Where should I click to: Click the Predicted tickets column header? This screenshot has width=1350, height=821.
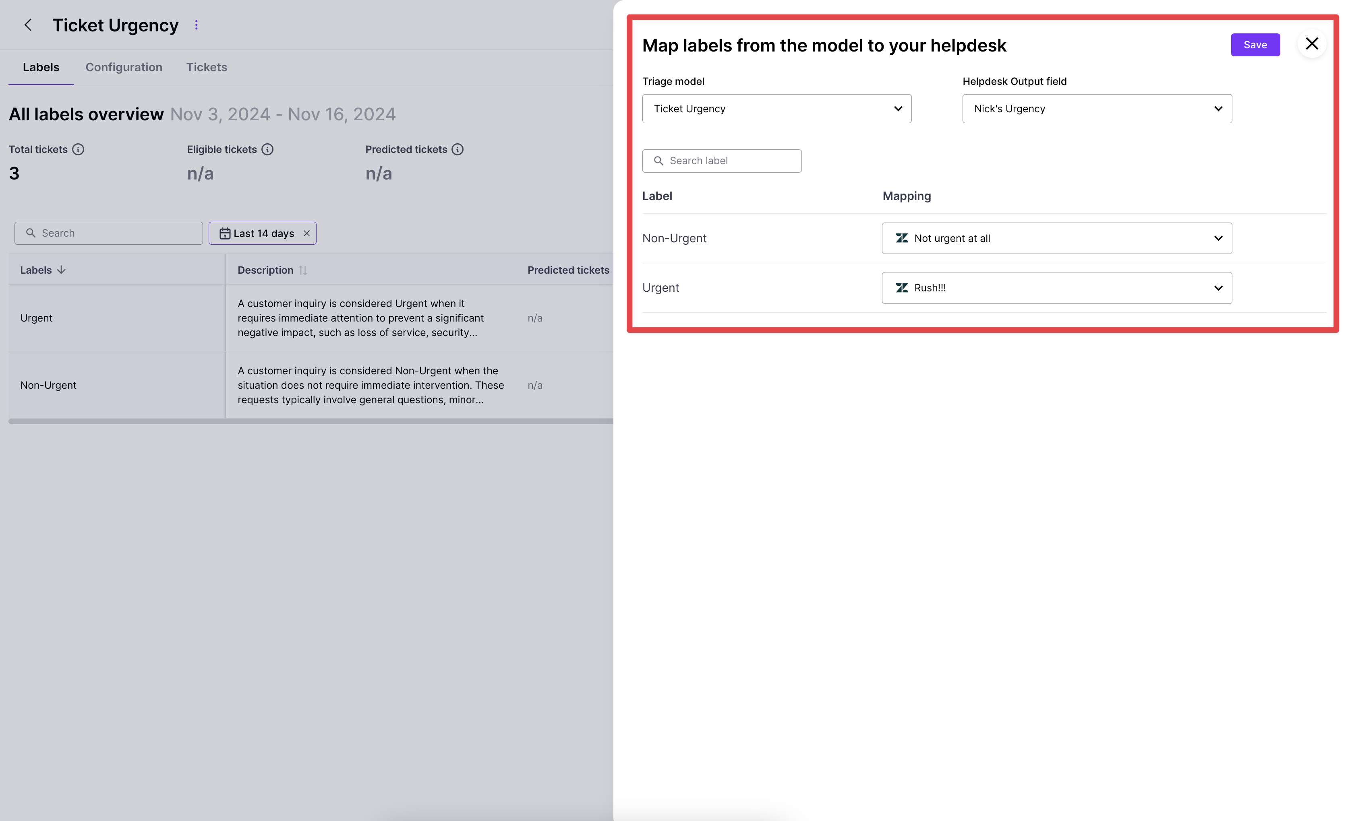click(x=568, y=270)
